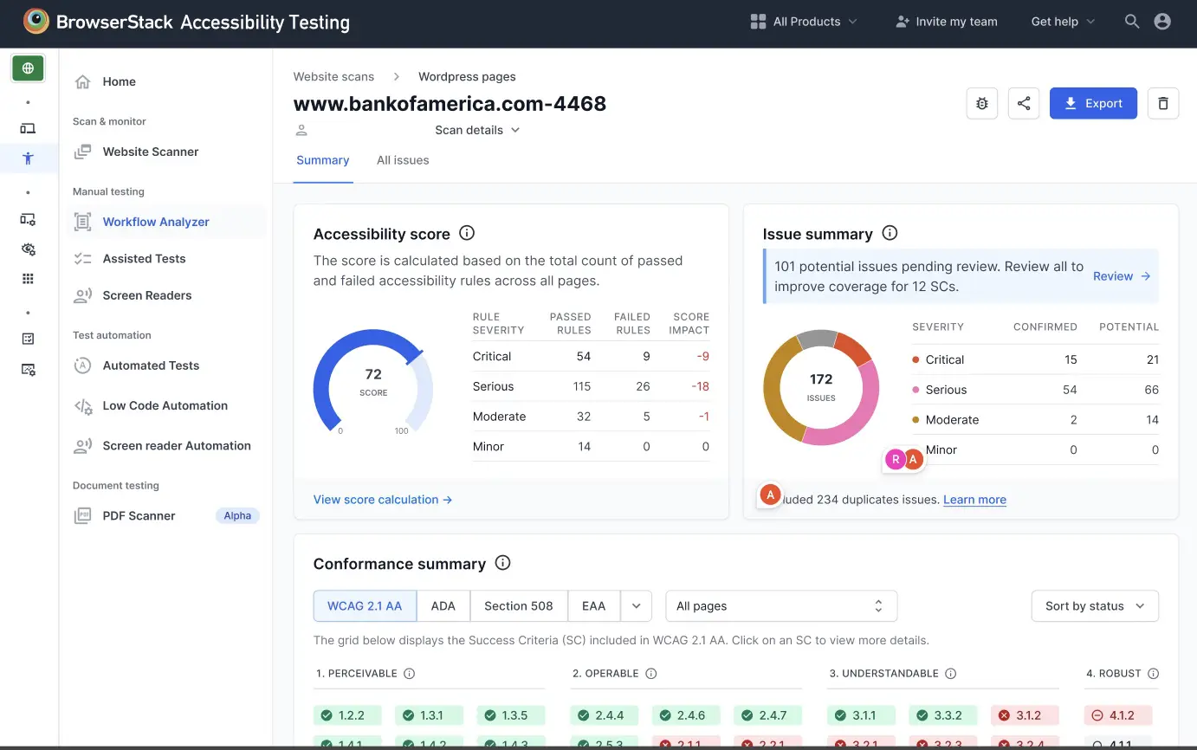
Task: Open Website Scanner in sidebar
Action: [166, 152]
